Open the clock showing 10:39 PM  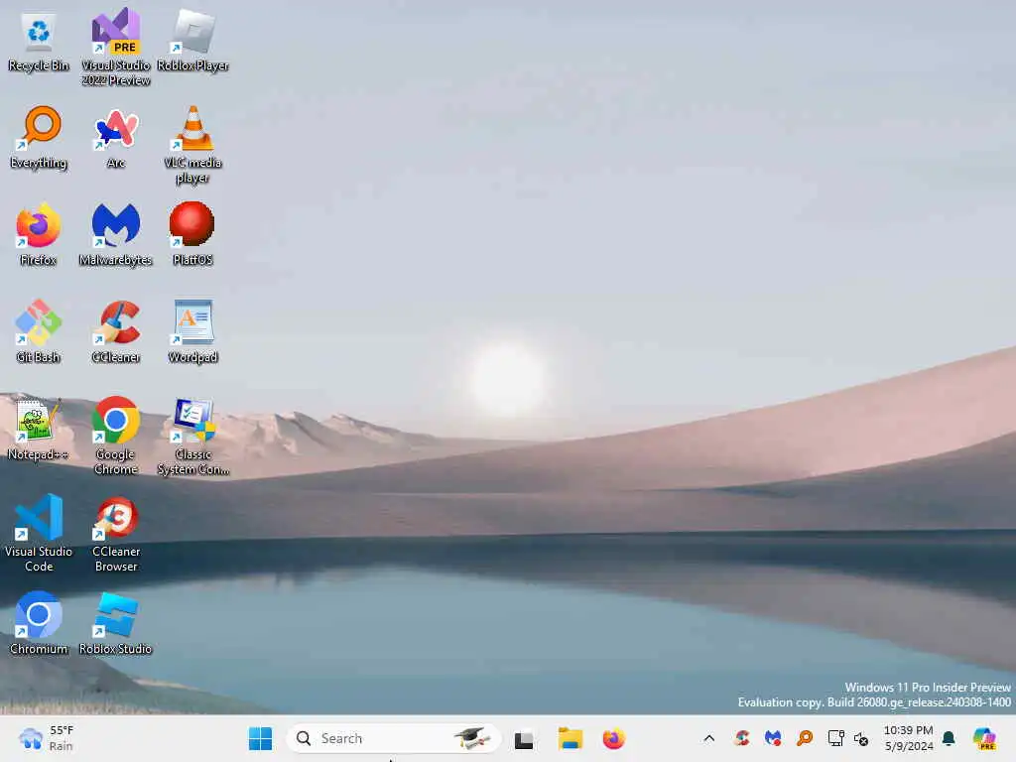pyautogui.click(x=909, y=738)
